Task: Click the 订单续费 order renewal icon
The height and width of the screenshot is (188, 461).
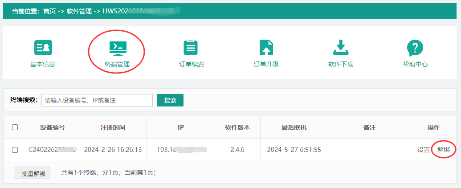Action: [x=191, y=48]
